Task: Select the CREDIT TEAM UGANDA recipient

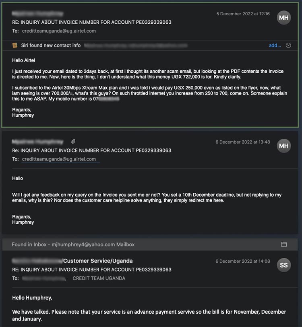Action: coord(99,278)
